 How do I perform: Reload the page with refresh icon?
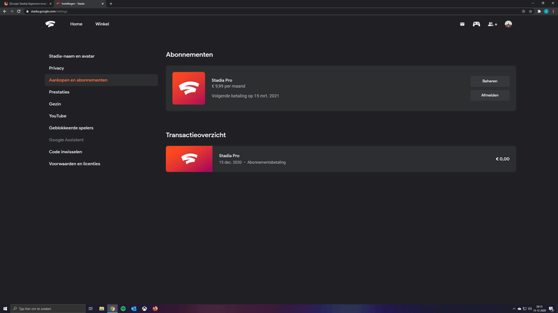tap(19, 11)
